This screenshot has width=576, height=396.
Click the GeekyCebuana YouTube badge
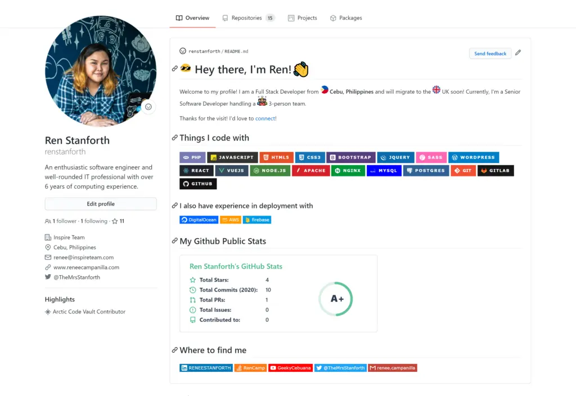click(290, 367)
